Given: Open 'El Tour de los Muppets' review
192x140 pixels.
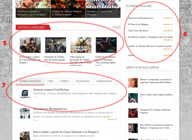Looking at the screenshot, I should point(138,24).
